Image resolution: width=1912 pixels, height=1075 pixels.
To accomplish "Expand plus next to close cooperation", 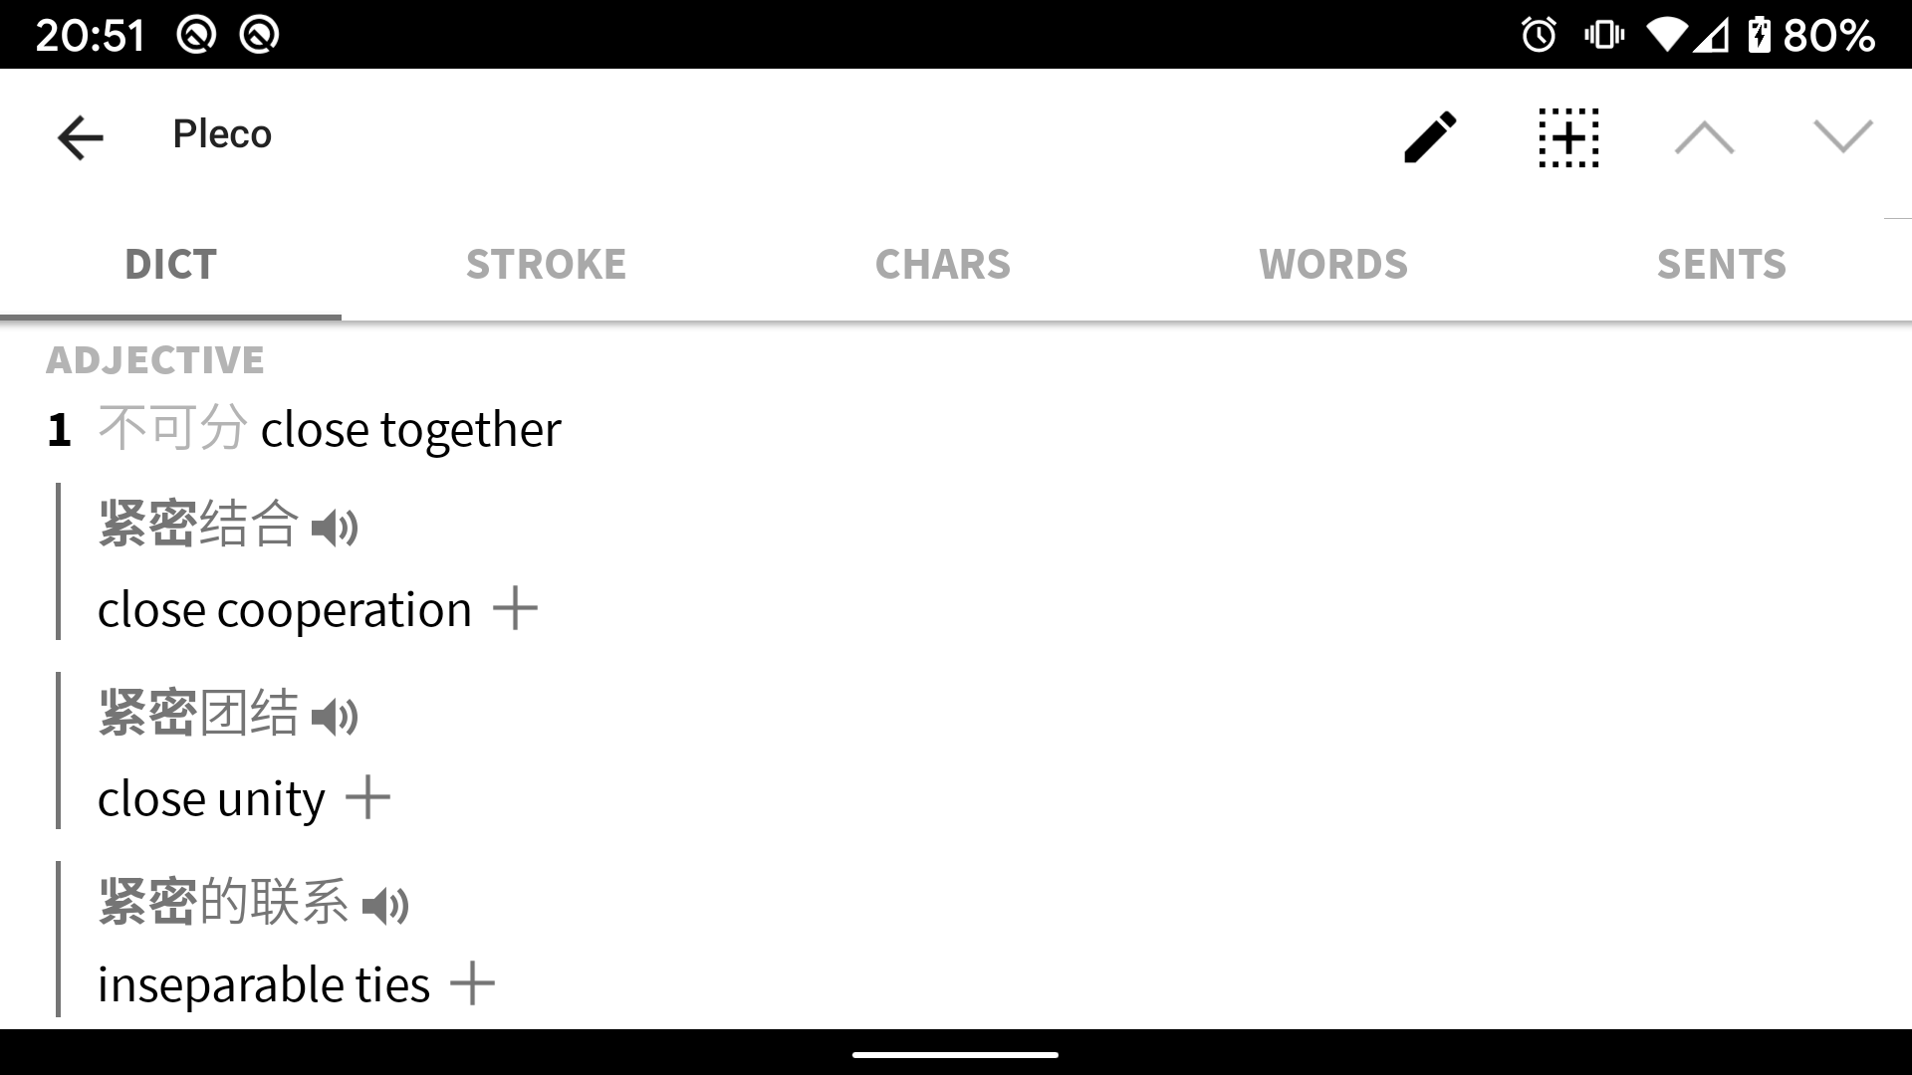I will [x=515, y=608].
